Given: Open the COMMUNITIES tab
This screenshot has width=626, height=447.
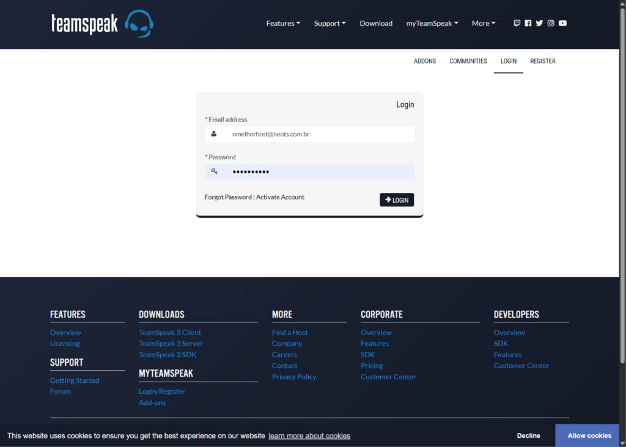Looking at the screenshot, I should [x=468, y=61].
